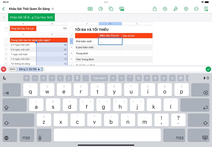Screen dimensions: 212x147
Task: Open the more options ellipsis menu
Action: click(196, 9)
